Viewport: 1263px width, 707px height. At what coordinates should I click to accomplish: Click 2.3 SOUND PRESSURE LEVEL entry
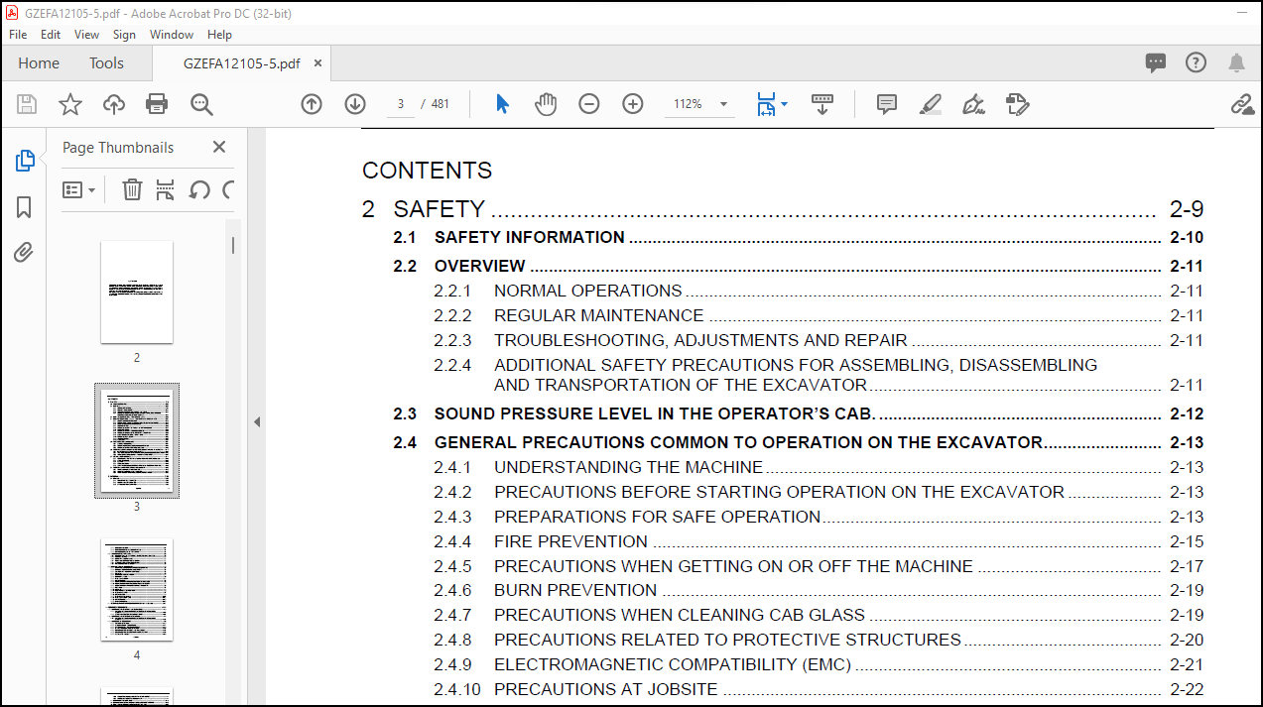[x=798, y=413]
